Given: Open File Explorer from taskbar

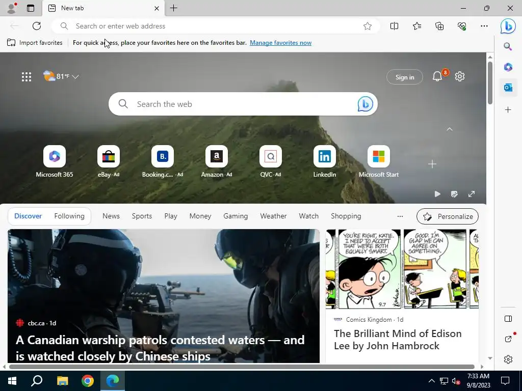Looking at the screenshot, I should [62, 381].
